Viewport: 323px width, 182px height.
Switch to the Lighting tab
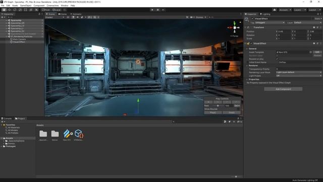tap(265, 14)
